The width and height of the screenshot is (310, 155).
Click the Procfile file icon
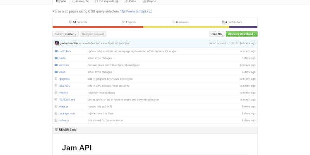[x=56, y=93]
